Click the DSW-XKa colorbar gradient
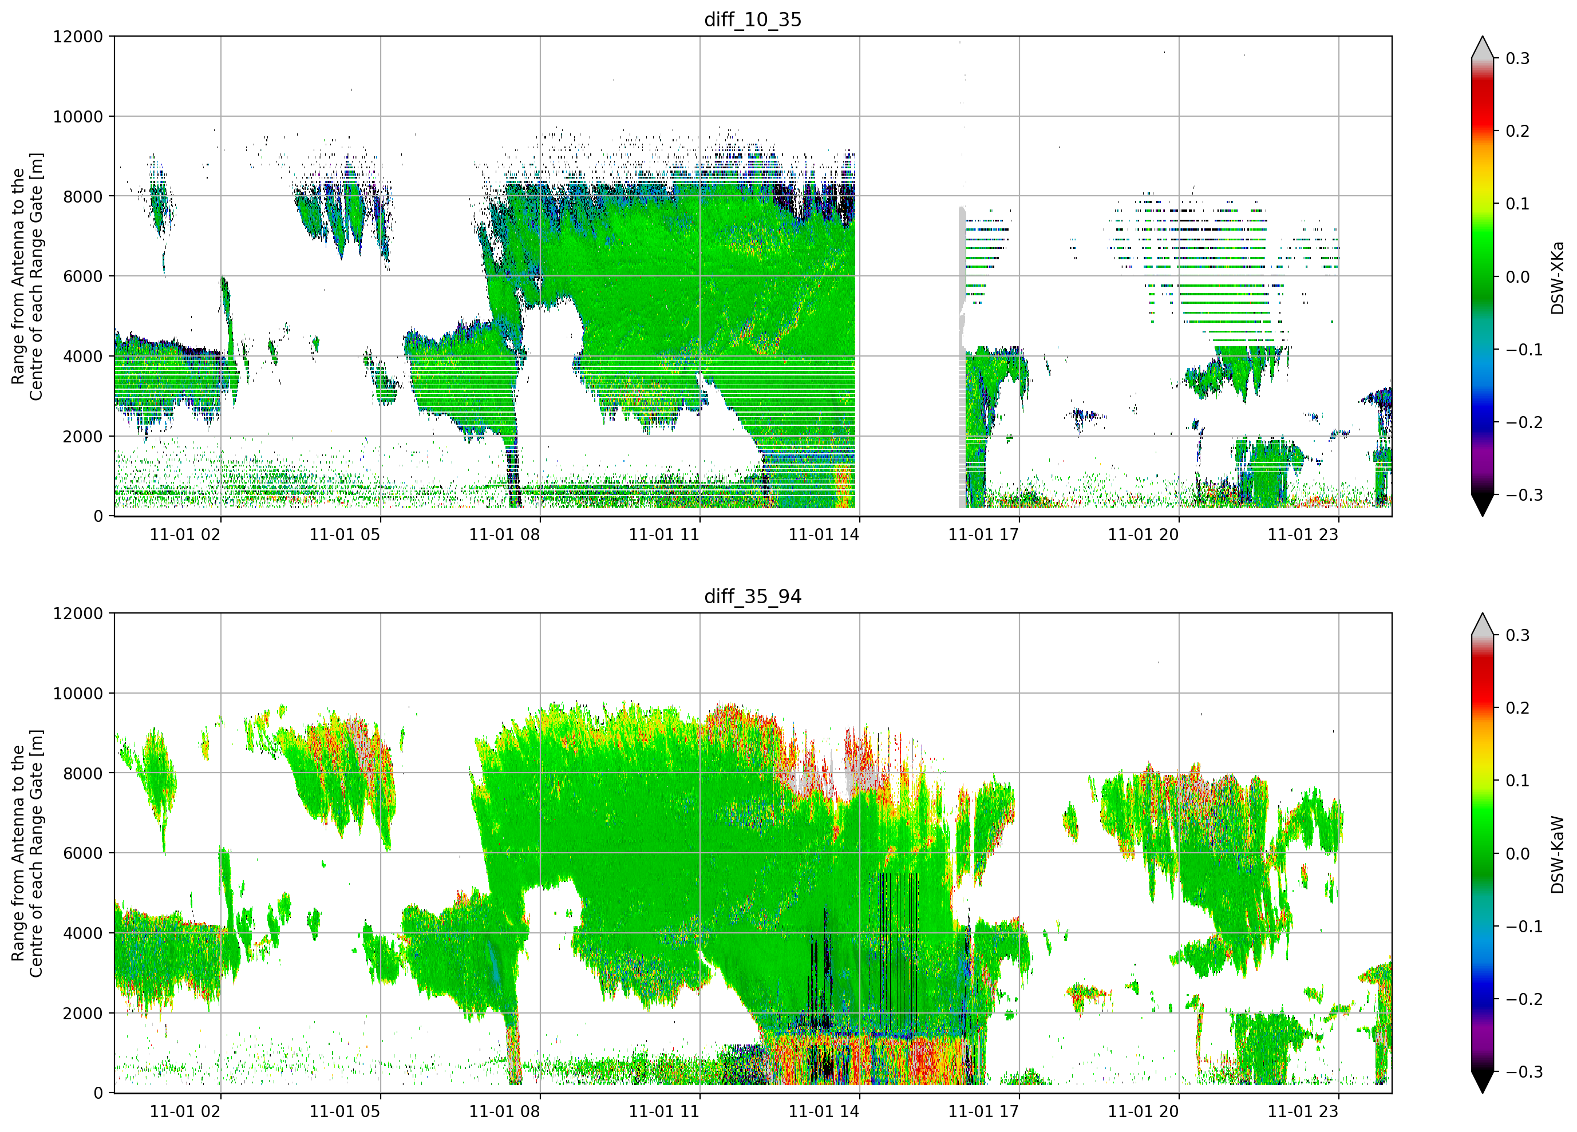 (1483, 276)
